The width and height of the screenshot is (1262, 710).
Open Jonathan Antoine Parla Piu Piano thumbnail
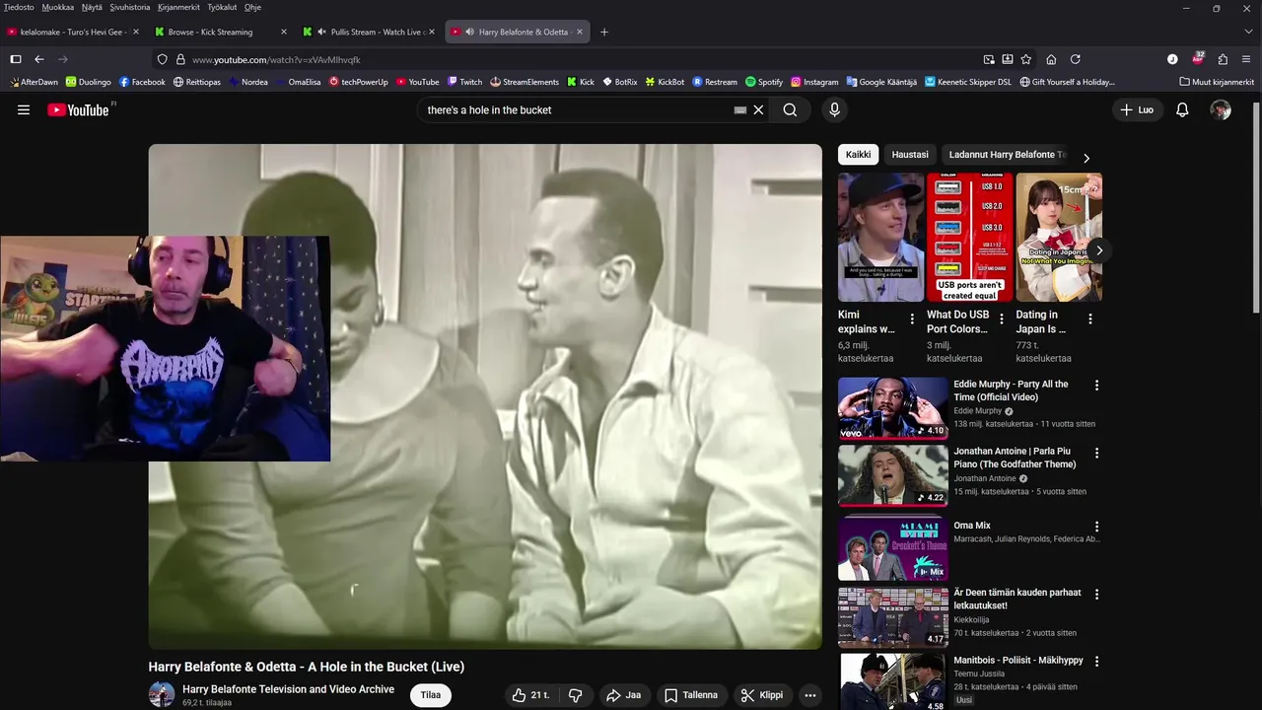pos(892,474)
